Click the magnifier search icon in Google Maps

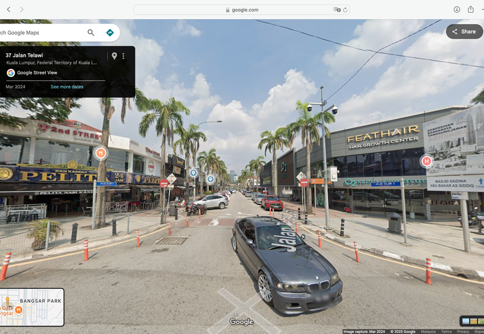[91, 33]
